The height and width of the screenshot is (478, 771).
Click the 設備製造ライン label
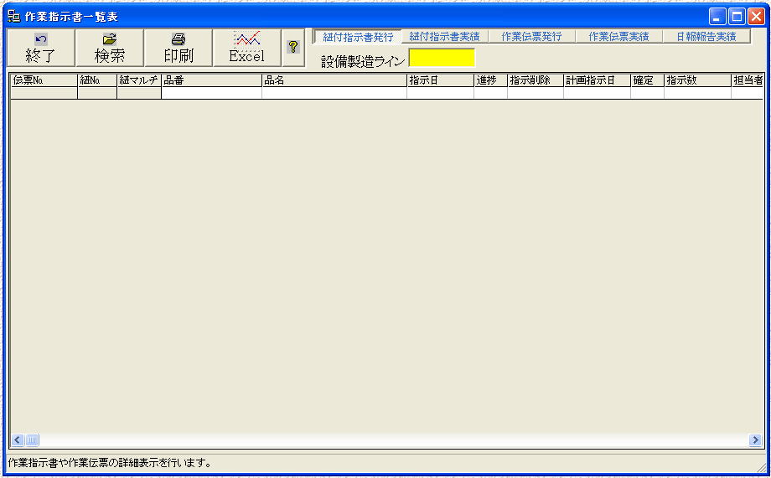[x=363, y=61]
